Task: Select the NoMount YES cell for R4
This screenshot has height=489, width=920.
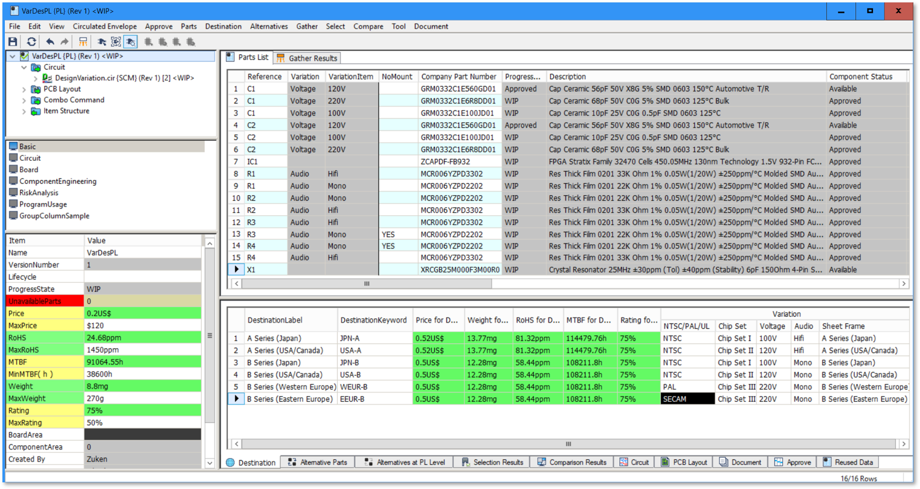Action: click(x=394, y=246)
